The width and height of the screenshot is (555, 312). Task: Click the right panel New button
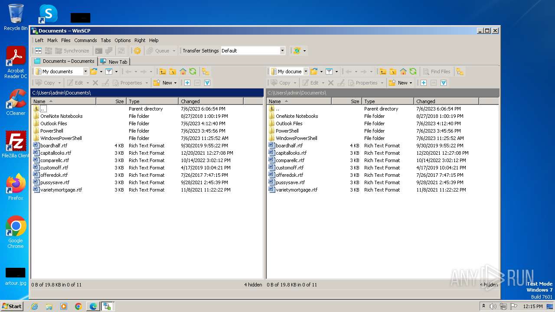(x=399, y=83)
